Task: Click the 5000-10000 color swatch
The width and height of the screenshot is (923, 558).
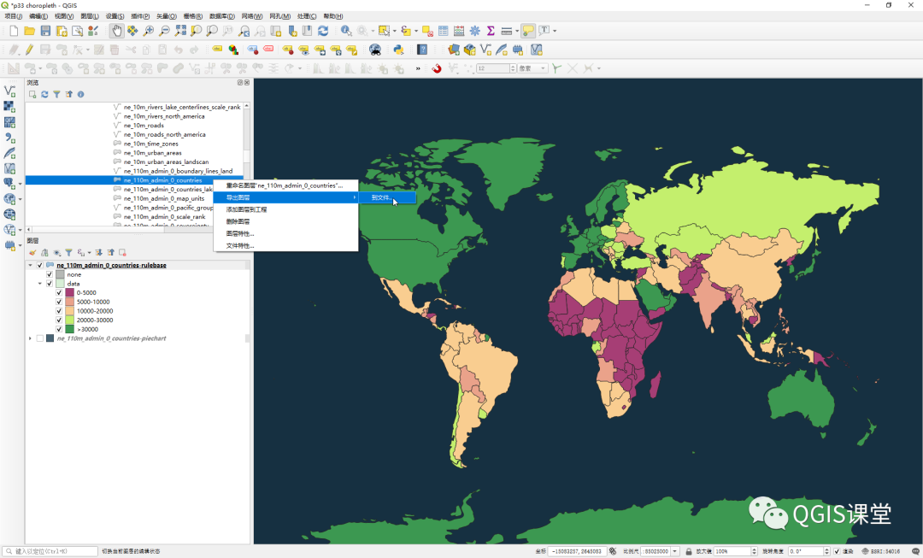Action: (69, 302)
